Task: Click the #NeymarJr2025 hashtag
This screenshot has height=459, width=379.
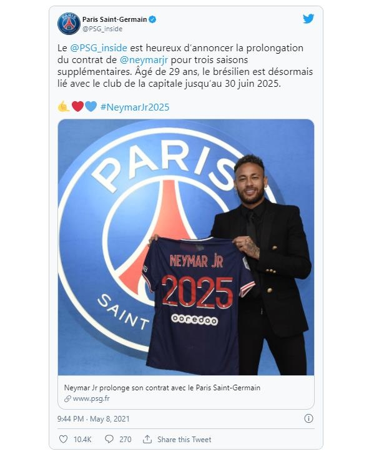Action: click(x=134, y=107)
